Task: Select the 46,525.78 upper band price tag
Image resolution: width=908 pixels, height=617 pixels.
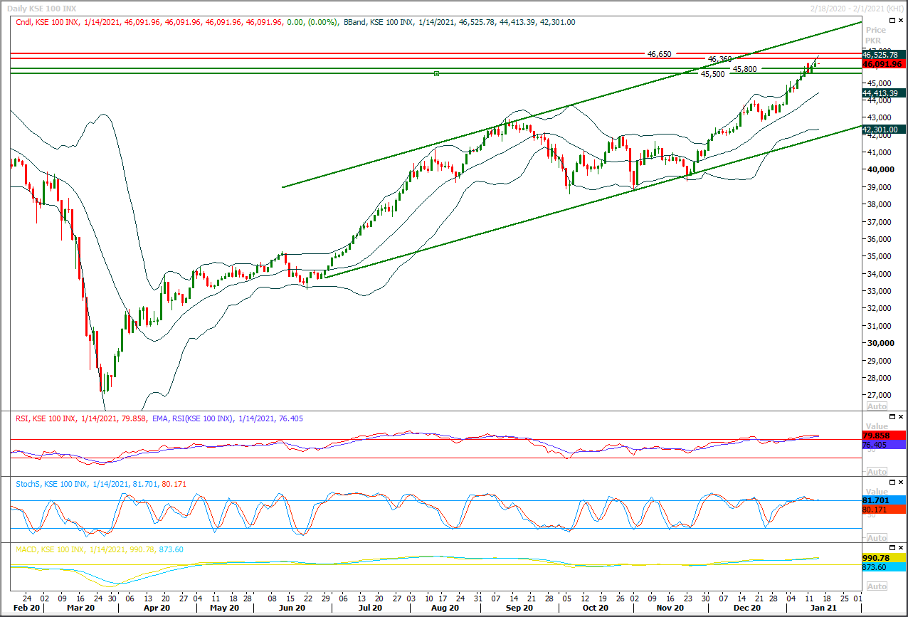Action: [883, 55]
